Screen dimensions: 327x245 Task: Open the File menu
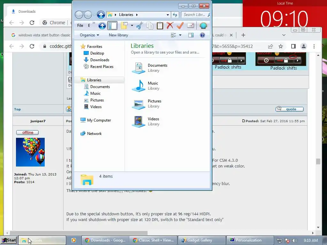tap(80, 26)
